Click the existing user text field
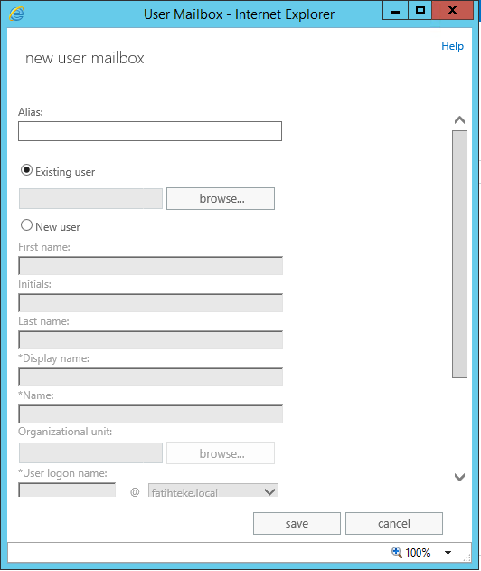 click(x=90, y=198)
